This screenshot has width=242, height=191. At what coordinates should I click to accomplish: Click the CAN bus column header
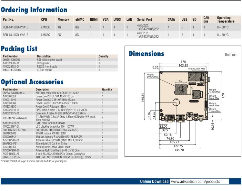pyautogui.click(x=206, y=19)
